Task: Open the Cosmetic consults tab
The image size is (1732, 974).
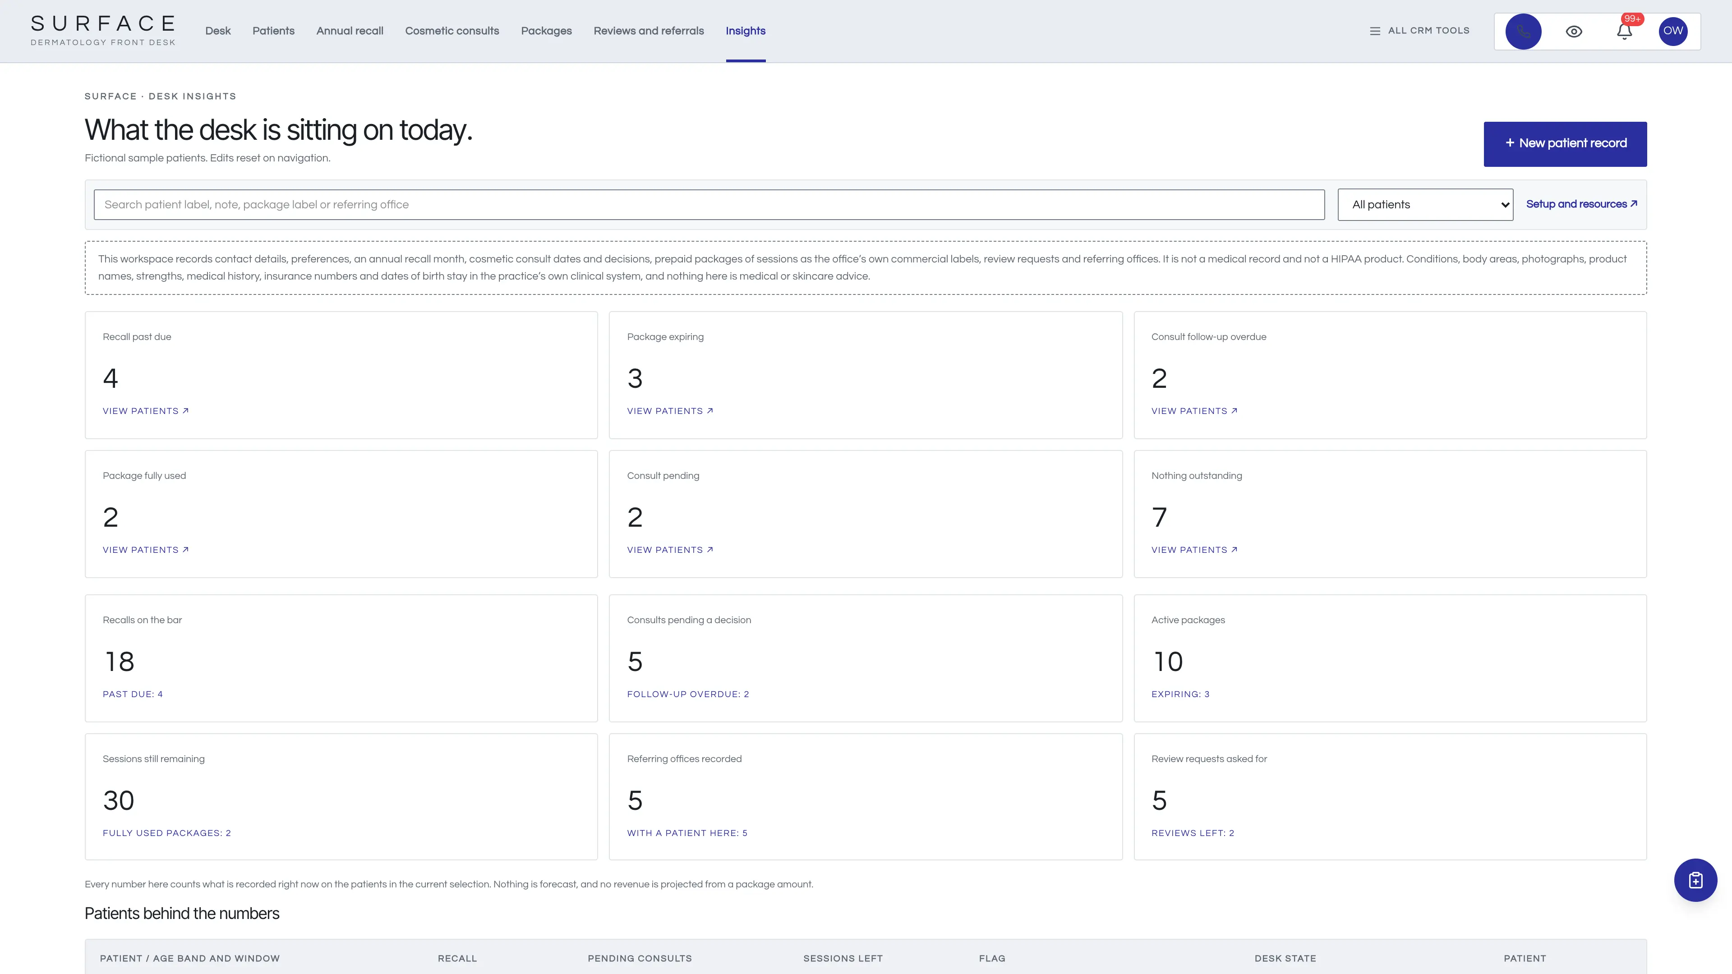Action: (452, 31)
